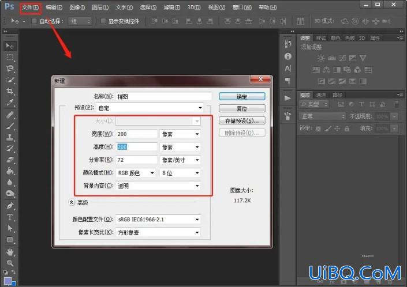Select the Hand tool
This screenshot has width=407, height=287.
click(x=10, y=252)
